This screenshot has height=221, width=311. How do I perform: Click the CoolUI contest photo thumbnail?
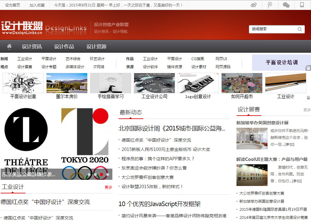tap(252, 175)
